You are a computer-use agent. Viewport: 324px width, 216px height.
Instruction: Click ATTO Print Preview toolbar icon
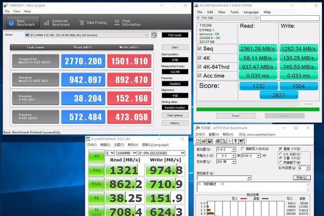[224, 141]
